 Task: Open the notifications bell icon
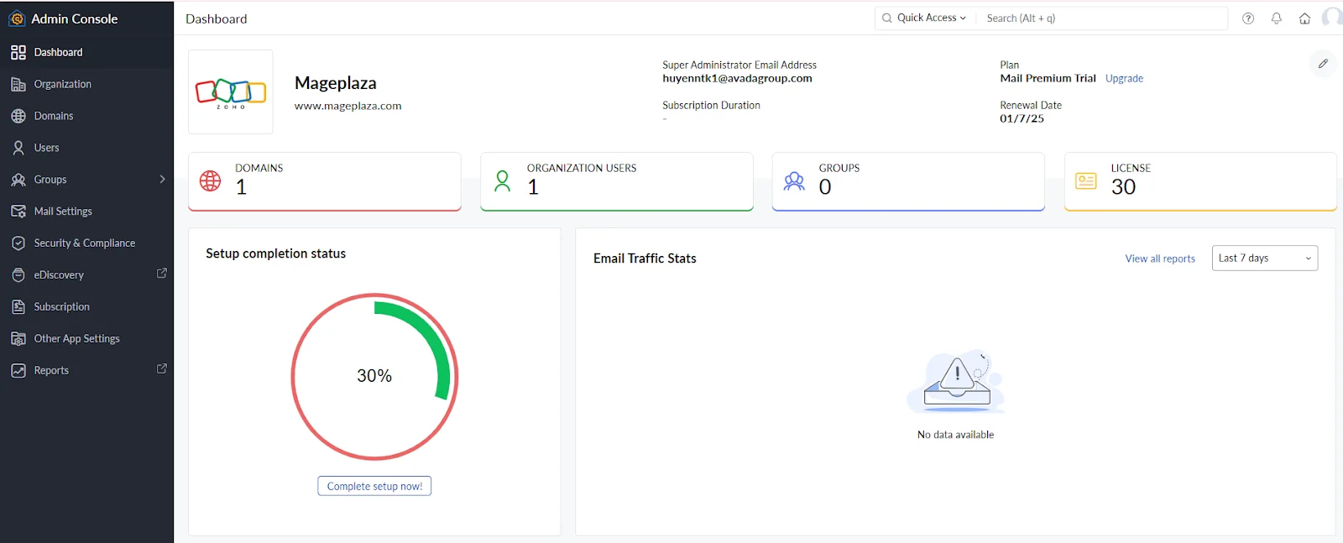(x=1276, y=18)
